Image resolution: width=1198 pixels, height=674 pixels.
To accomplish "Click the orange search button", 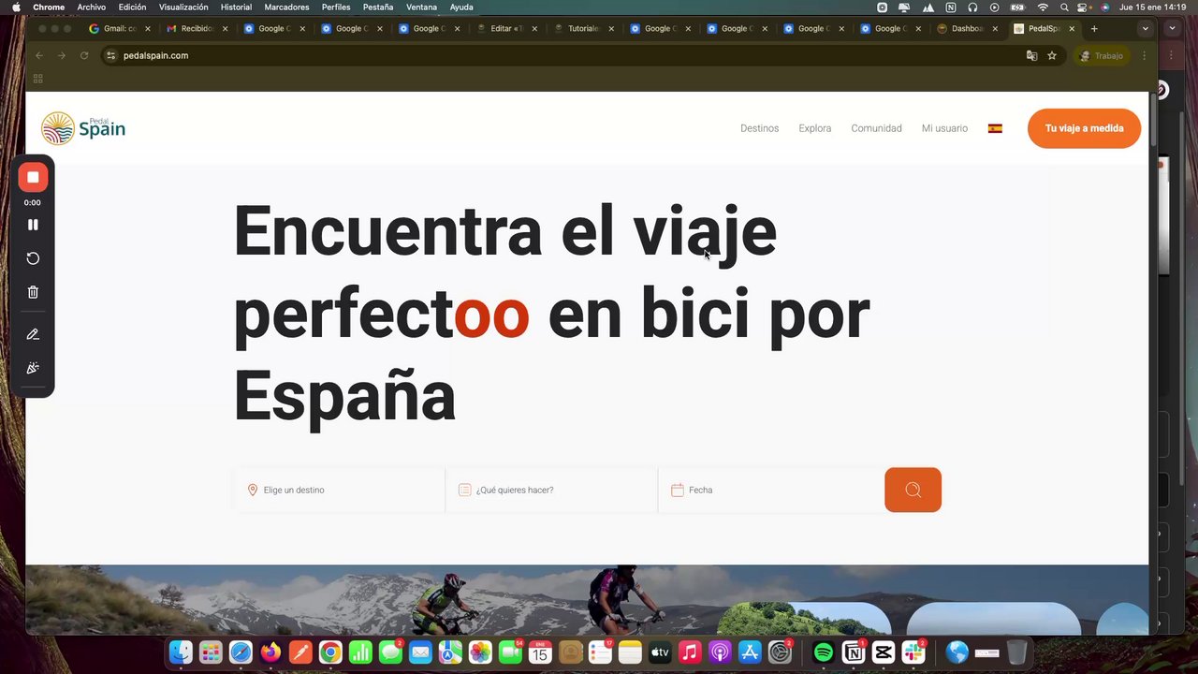I will [x=913, y=490].
